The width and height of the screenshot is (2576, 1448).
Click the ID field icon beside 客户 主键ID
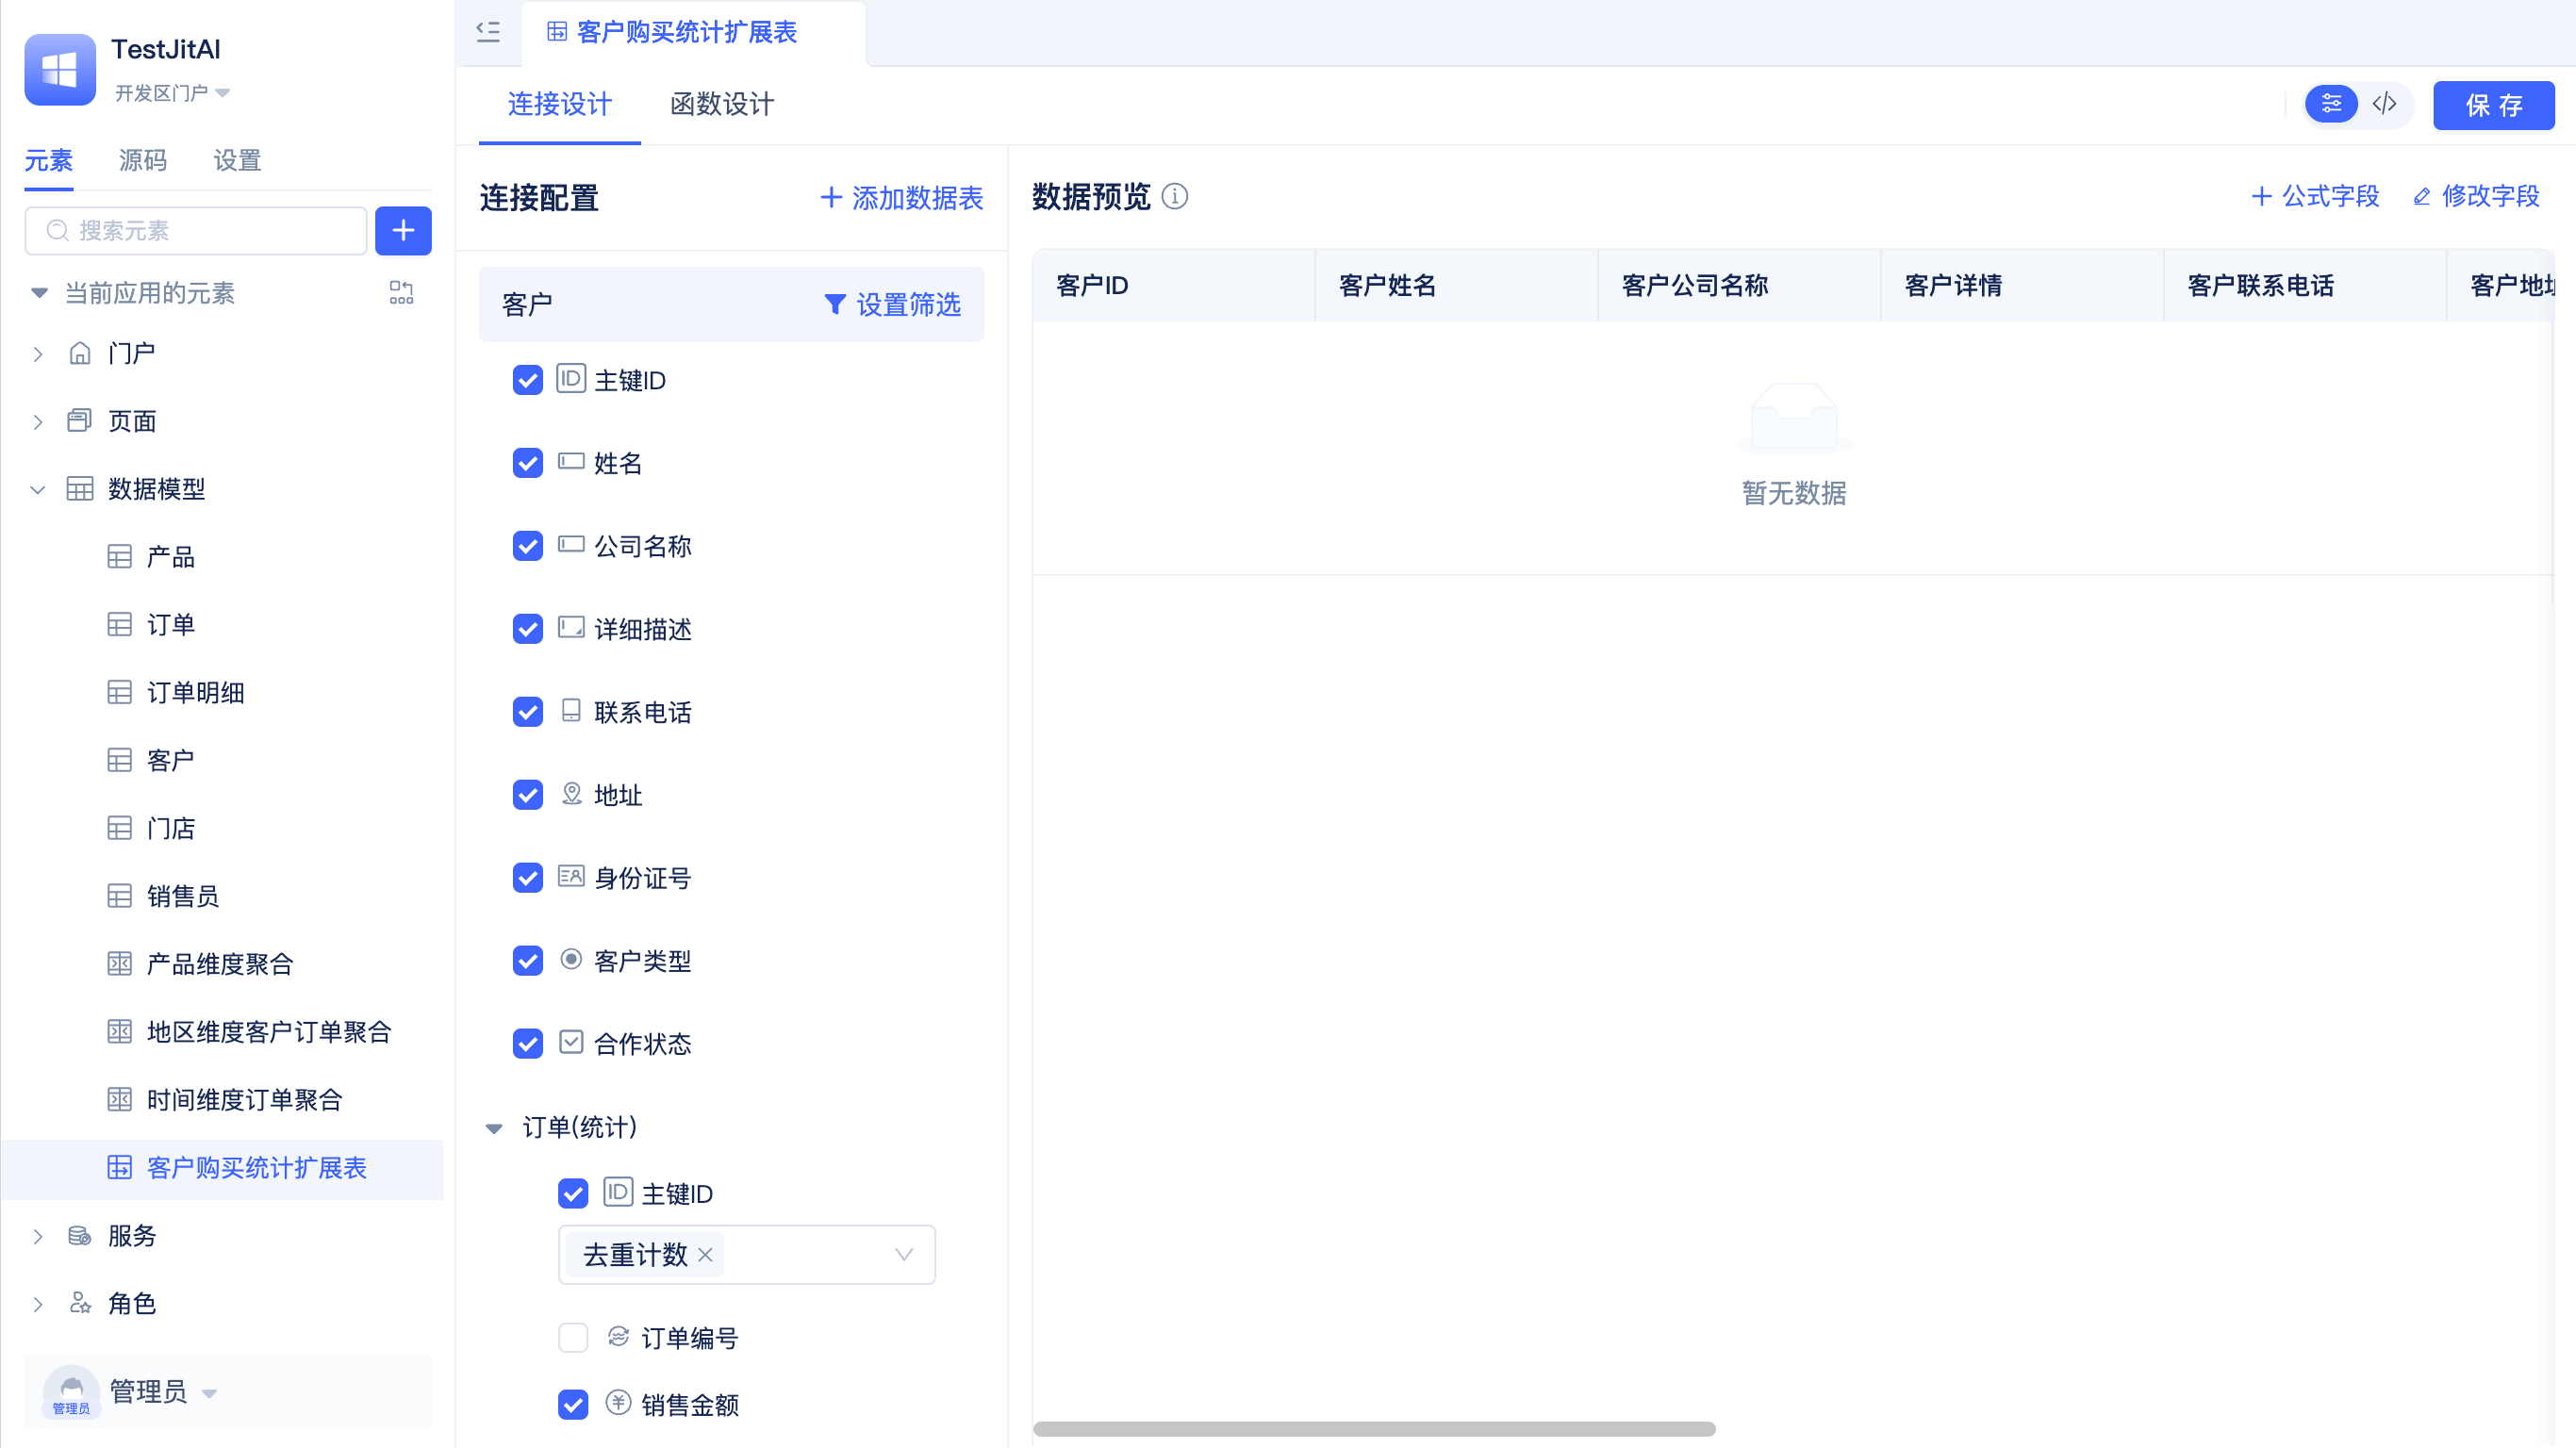tap(571, 379)
